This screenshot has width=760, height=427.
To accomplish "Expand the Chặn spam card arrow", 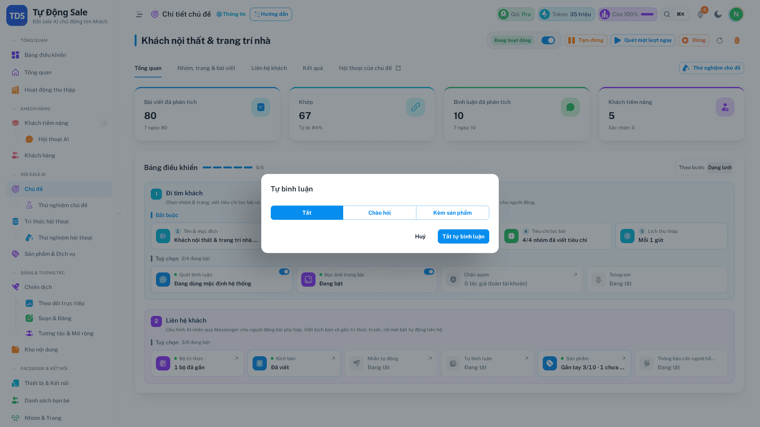I will pyautogui.click(x=575, y=275).
